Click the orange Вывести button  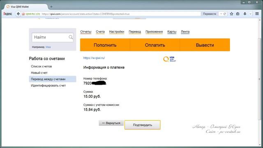pos(205,45)
